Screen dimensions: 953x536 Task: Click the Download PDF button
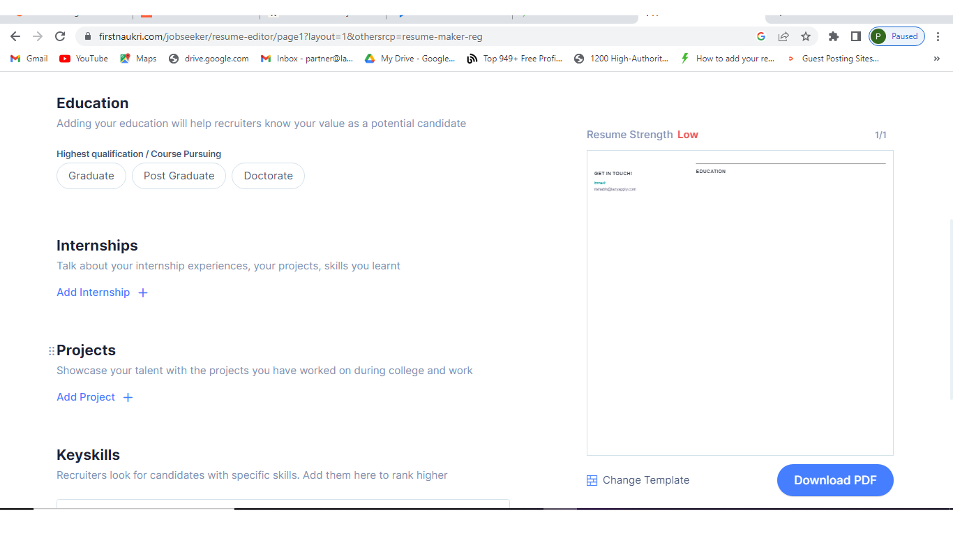coord(835,480)
